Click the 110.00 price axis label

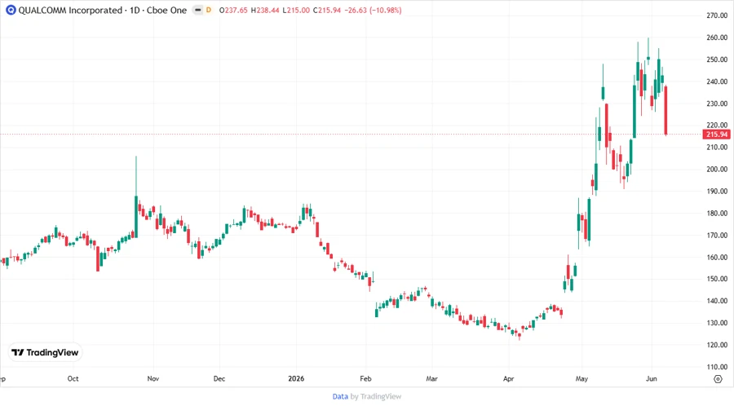pos(717,367)
